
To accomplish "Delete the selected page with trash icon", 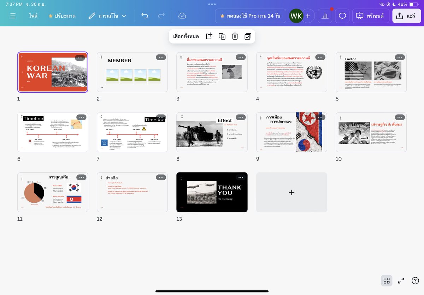I will coord(235,36).
